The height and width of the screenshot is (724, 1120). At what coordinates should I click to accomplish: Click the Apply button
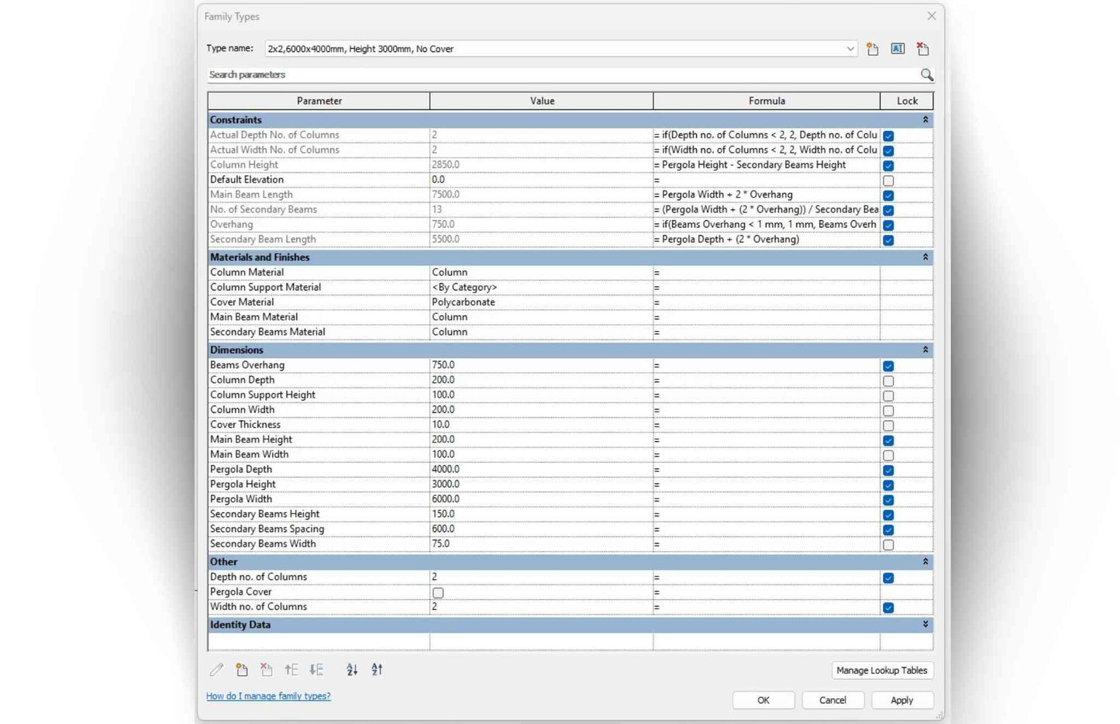tap(901, 700)
